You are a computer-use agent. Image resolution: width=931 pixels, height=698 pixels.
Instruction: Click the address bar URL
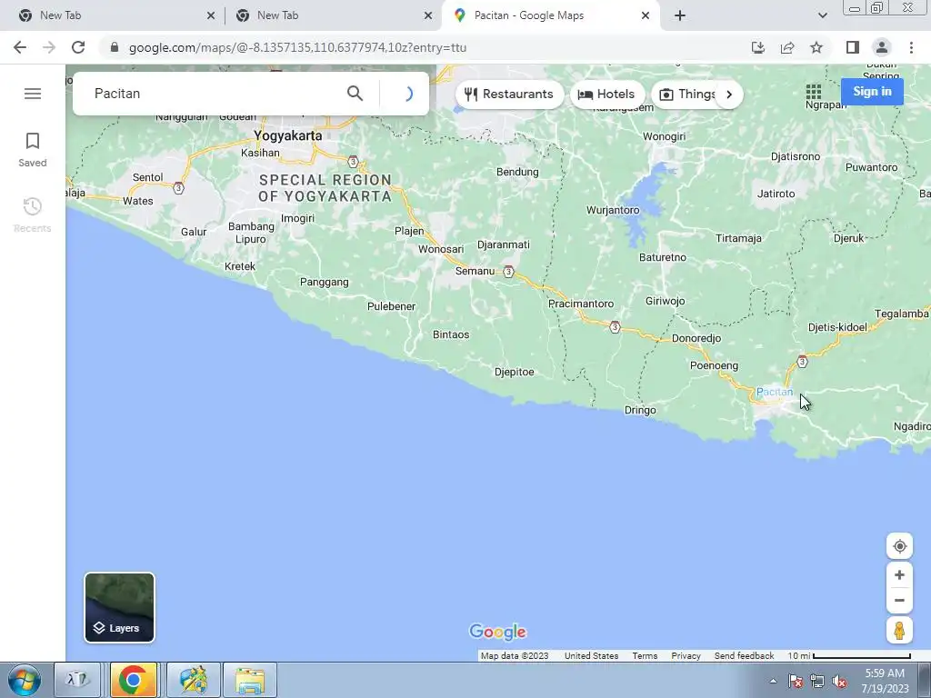[x=297, y=47]
